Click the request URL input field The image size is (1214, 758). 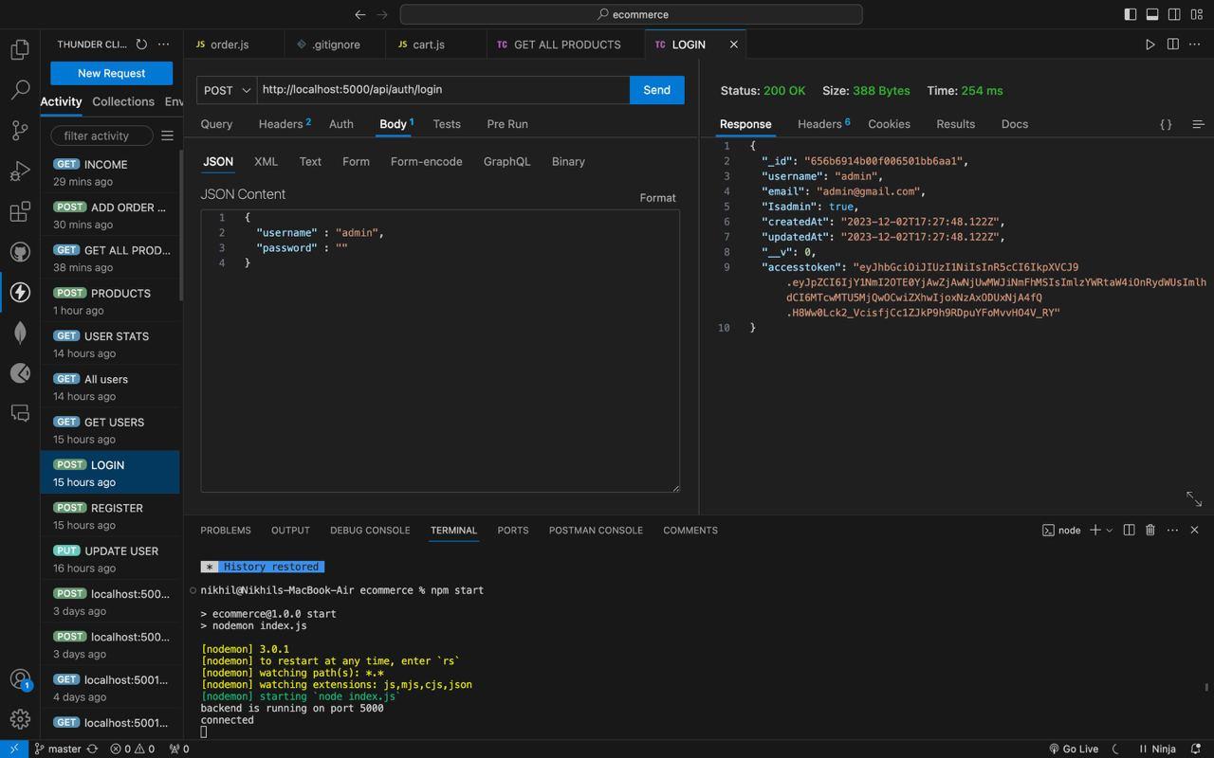pos(443,90)
